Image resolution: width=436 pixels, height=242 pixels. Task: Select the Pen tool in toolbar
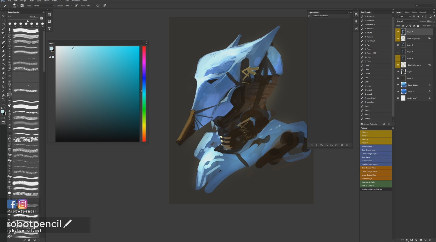point(3,78)
